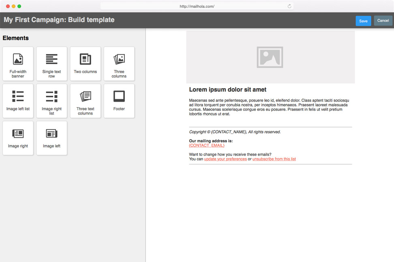This screenshot has width=394, height=262.
Task: Pick the Three columns element
Action: click(x=119, y=64)
